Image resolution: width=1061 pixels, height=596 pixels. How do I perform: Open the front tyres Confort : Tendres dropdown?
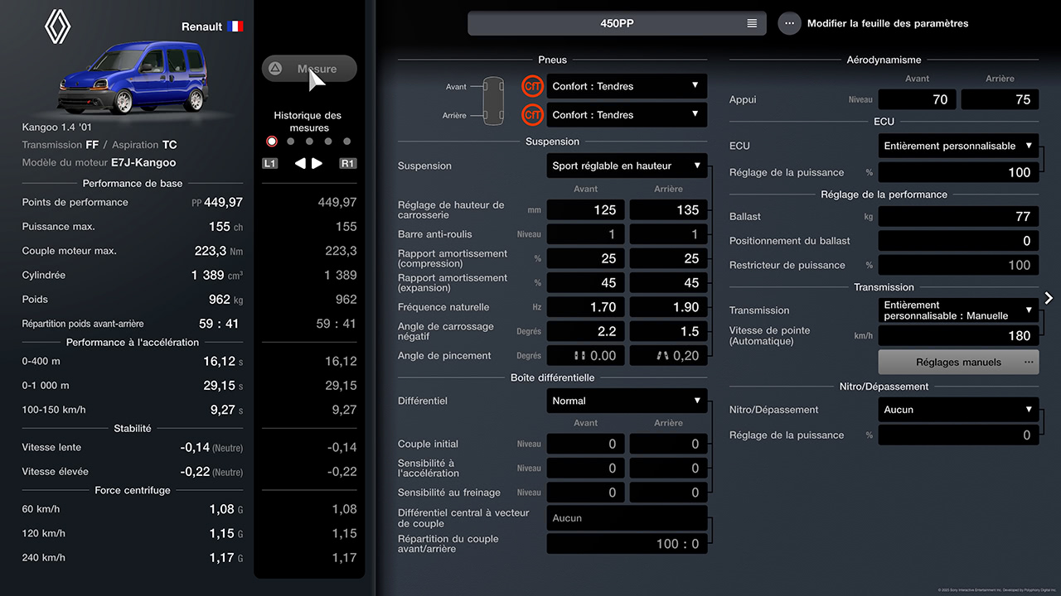pos(627,86)
